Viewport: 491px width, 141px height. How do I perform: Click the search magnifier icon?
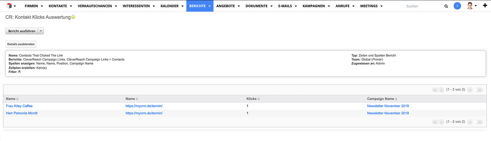[x=446, y=6]
